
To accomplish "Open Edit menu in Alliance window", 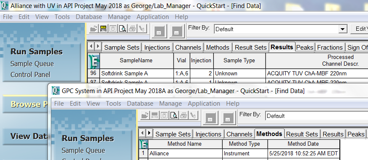I will coord(24,17).
